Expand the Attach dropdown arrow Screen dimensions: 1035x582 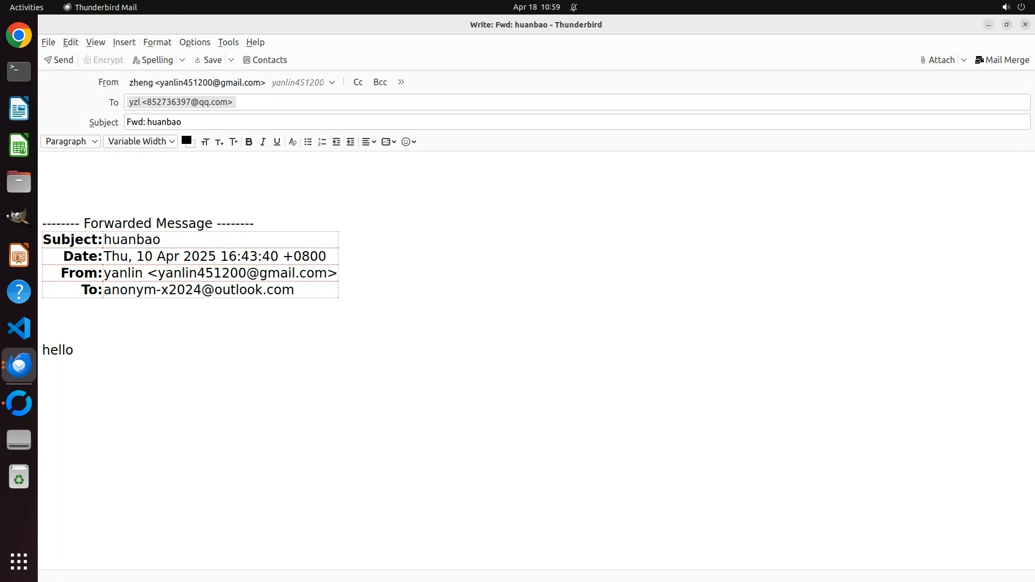click(964, 60)
